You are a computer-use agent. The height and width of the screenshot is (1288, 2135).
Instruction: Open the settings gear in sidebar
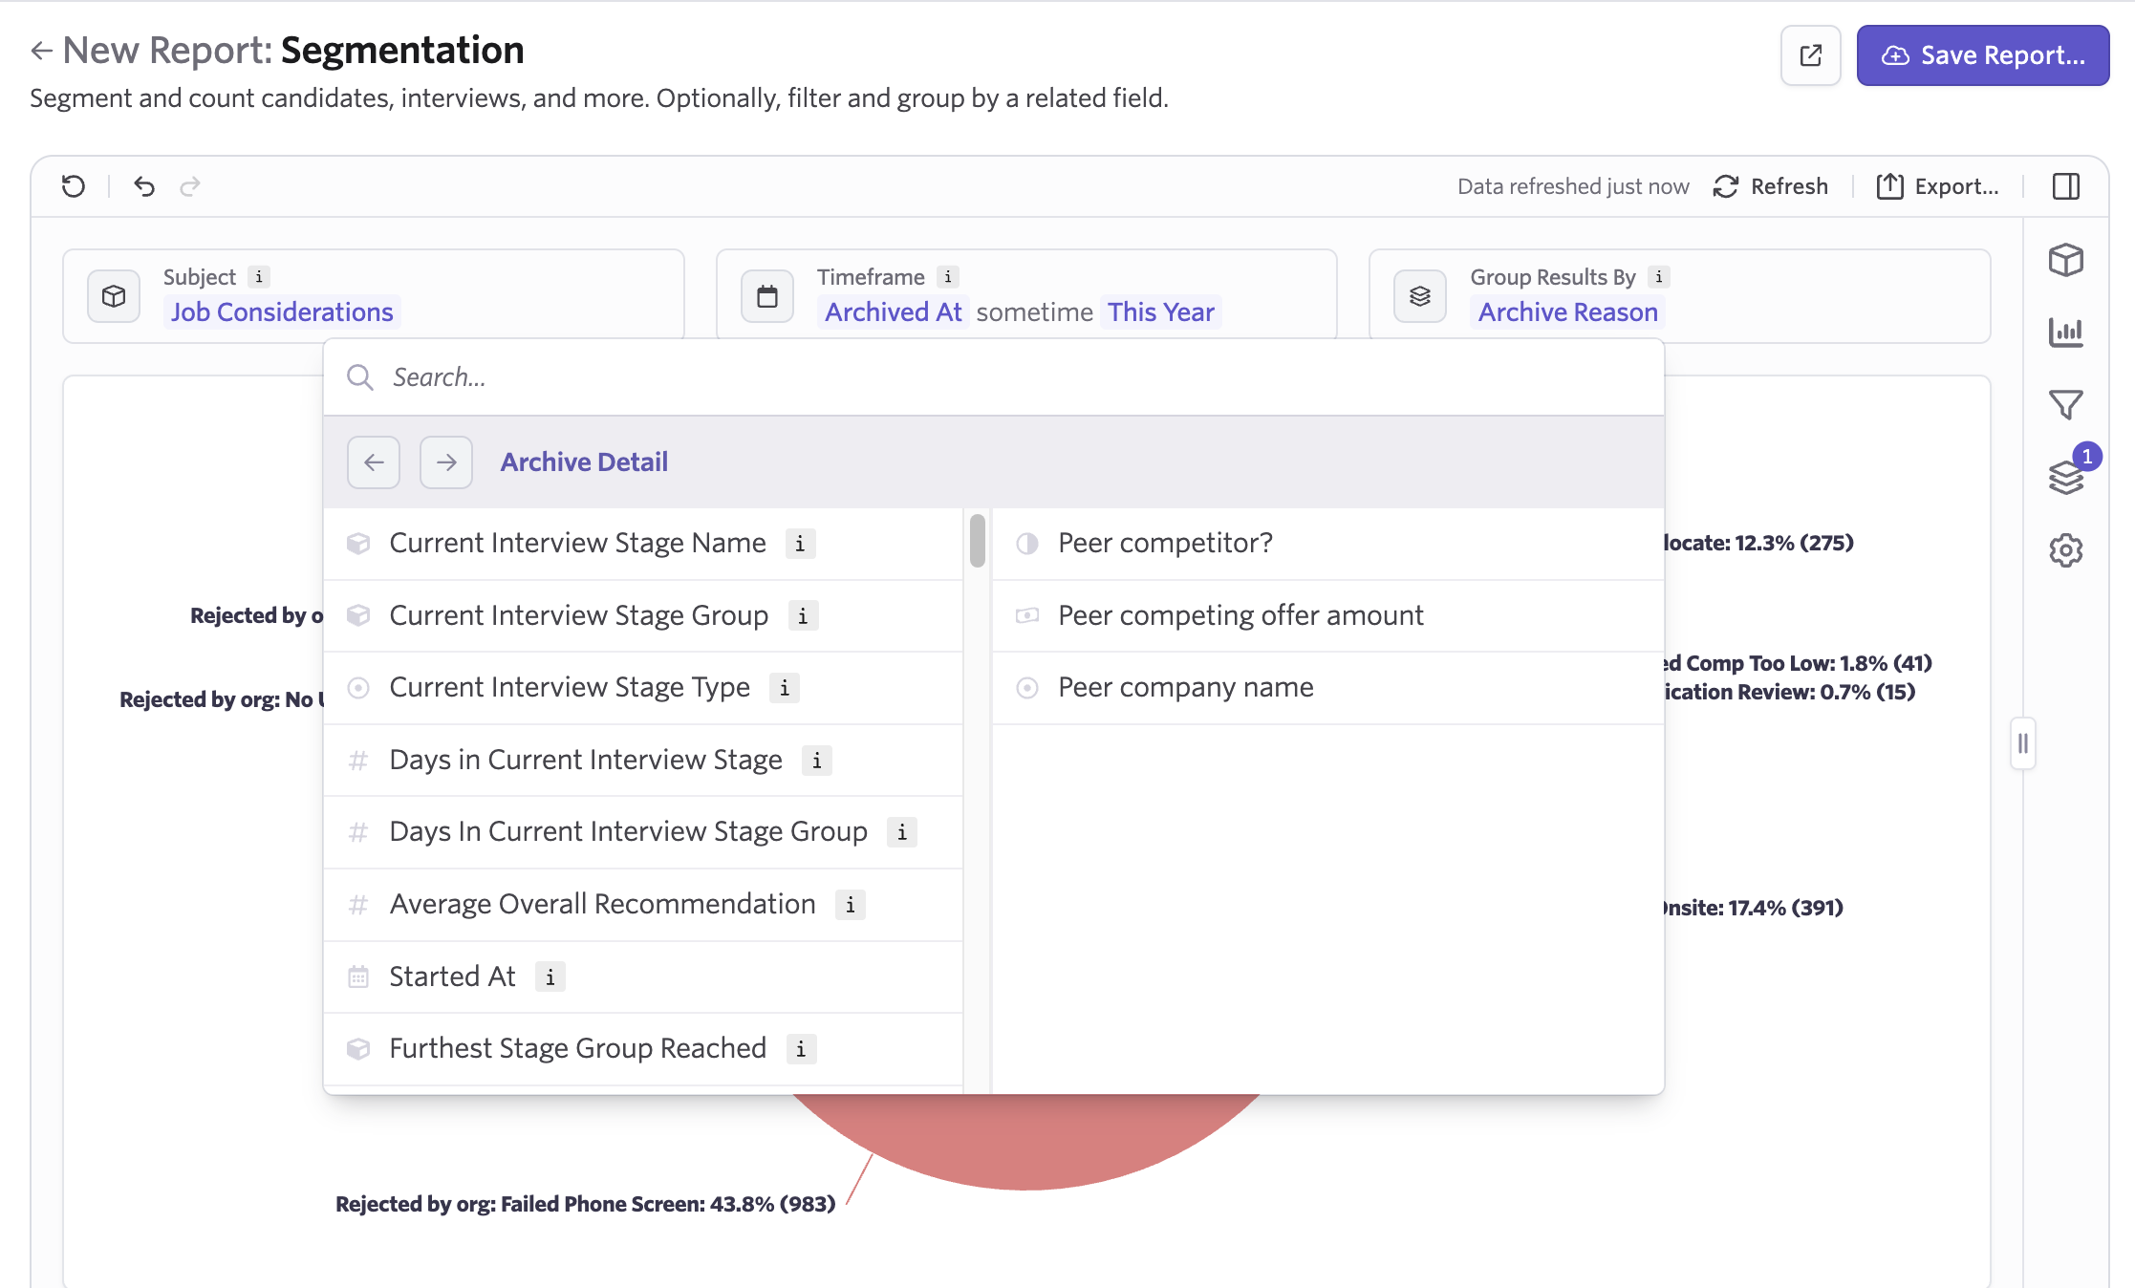[x=2065, y=550]
